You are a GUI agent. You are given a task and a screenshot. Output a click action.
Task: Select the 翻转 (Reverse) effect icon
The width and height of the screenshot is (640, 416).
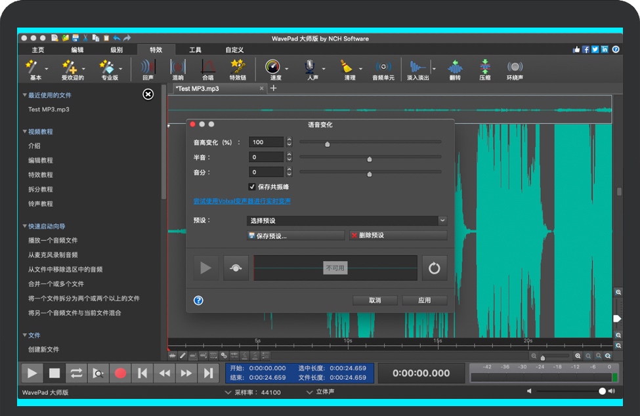tap(455, 69)
